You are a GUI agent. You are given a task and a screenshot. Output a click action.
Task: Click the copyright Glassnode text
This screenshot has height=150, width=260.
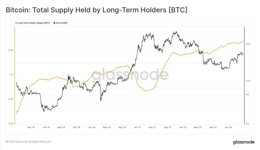[x=29, y=142]
